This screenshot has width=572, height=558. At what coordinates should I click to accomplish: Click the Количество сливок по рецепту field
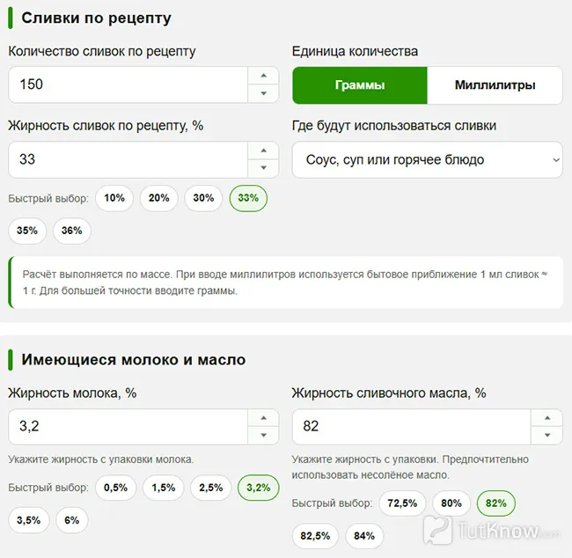coord(128,84)
